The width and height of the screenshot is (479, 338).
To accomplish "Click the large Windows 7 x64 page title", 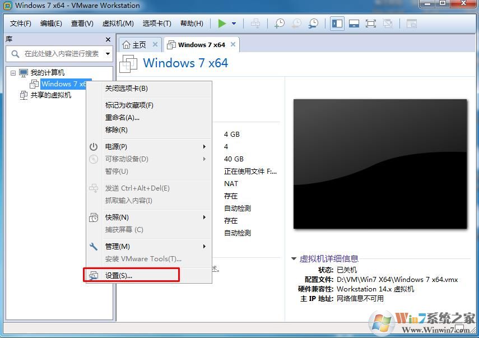I will [x=185, y=63].
